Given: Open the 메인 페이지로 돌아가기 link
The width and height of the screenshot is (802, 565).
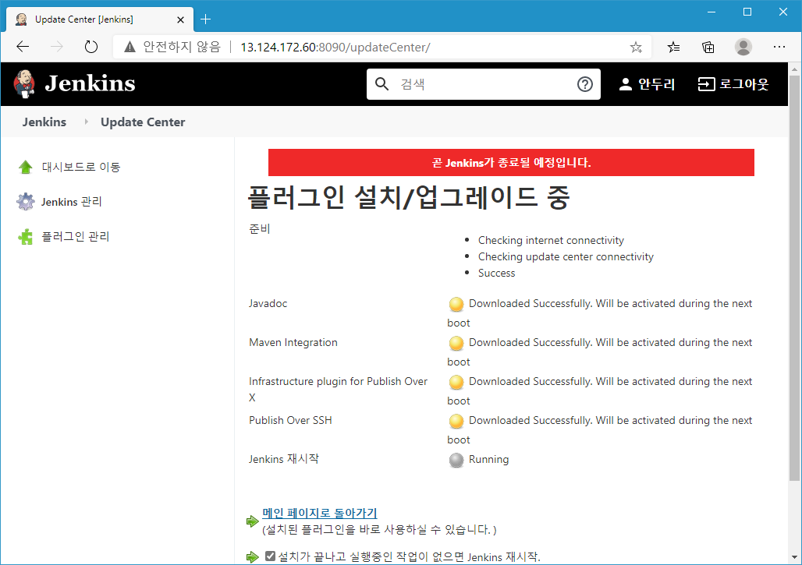Looking at the screenshot, I should (x=320, y=513).
